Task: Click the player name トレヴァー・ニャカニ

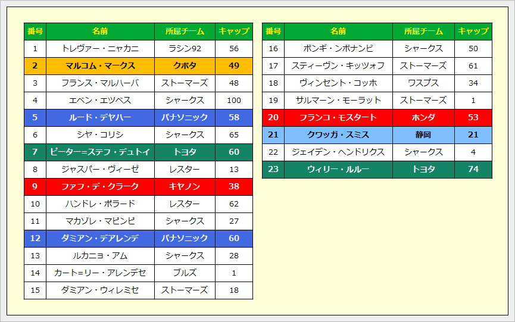Action: pyautogui.click(x=100, y=49)
